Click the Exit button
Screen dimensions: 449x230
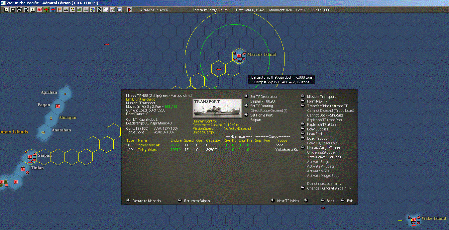point(350,201)
